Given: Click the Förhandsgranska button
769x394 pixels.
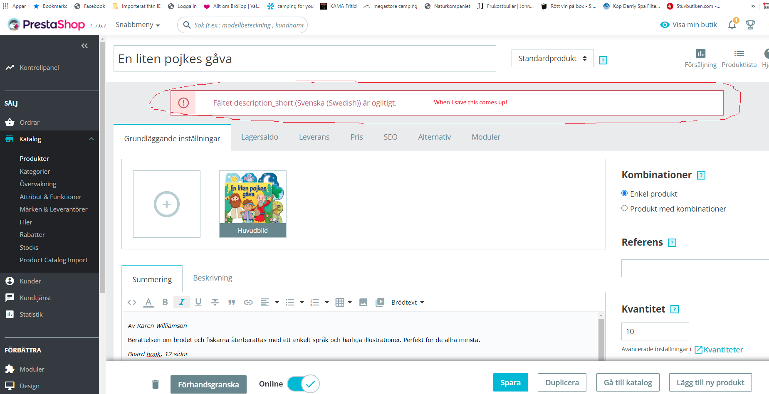Looking at the screenshot, I should 208,384.
